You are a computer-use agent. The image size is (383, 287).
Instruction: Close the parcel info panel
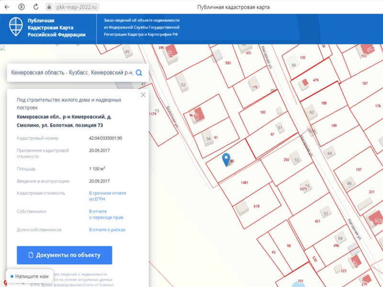click(143, 95)
